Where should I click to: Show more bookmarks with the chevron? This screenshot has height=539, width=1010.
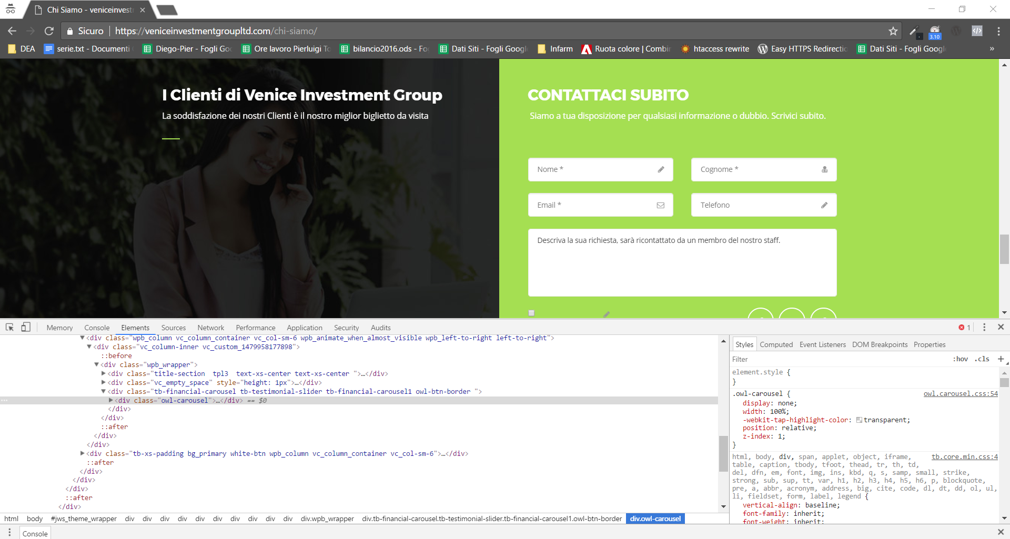tap(992, 49)
